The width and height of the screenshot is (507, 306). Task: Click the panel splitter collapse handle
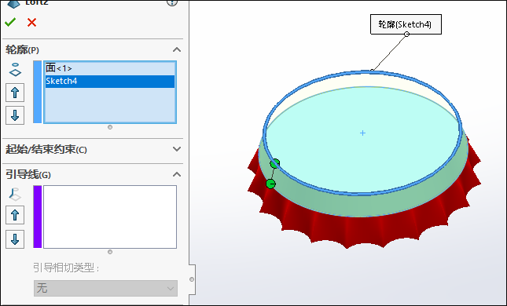pyautogui.click(x=192, y=279)
